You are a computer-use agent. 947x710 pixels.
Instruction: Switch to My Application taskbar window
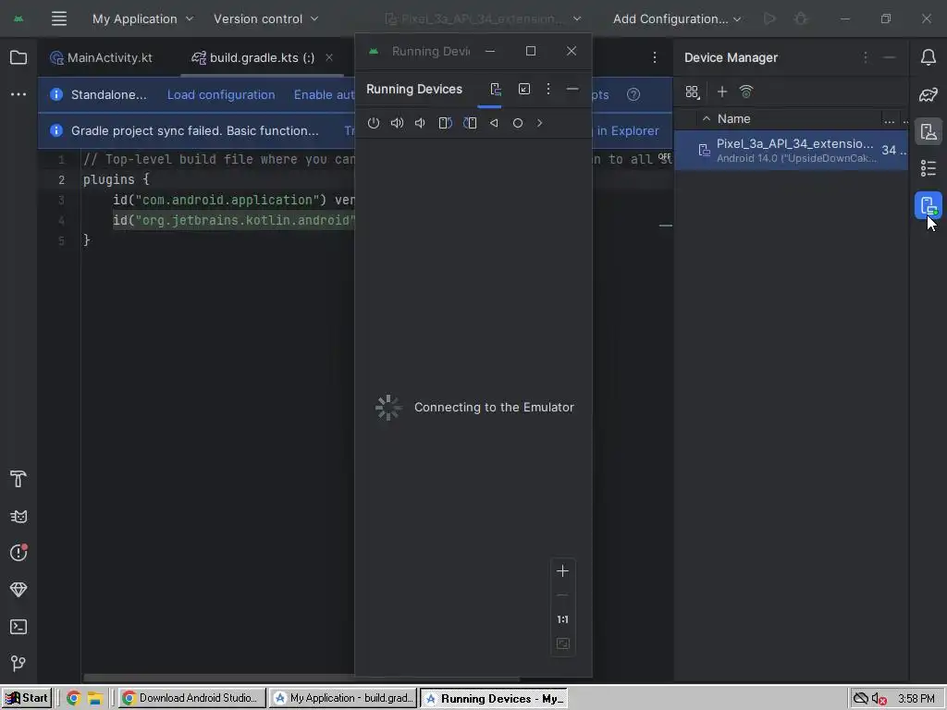(343, 699)
